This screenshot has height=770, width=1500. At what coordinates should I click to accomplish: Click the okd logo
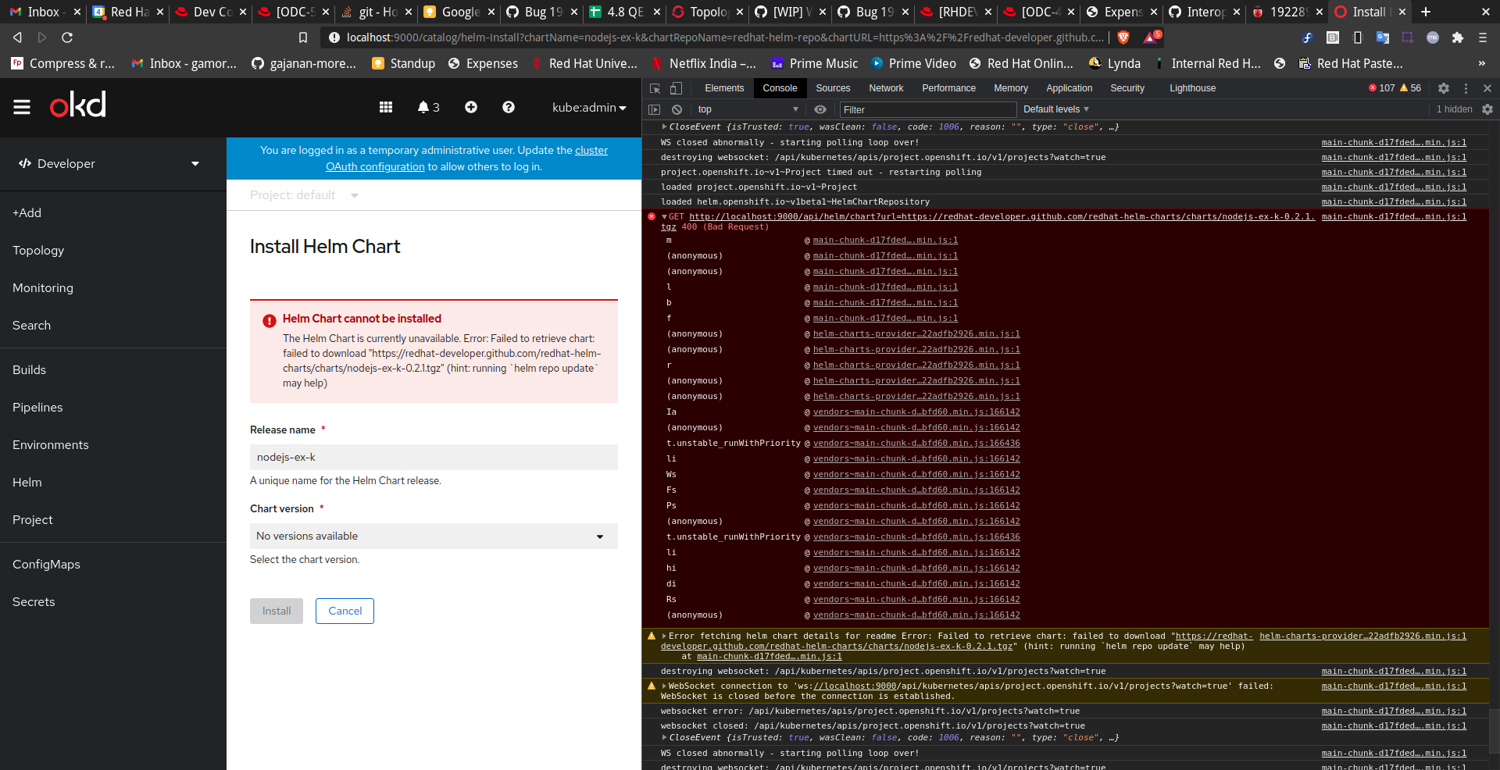click(78, 105)
